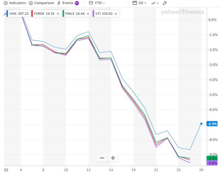
Task: Click the Events lightning bolt icon
Action: [59, 3]
